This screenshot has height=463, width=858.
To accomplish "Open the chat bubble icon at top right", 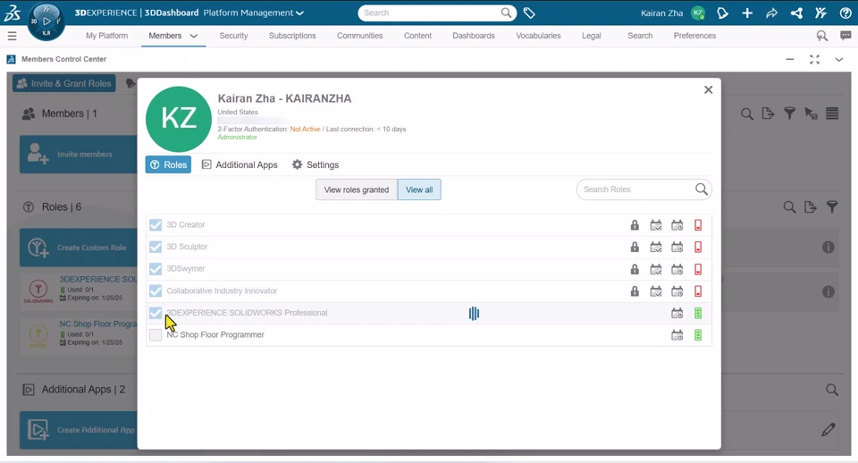I will point(845,36).
